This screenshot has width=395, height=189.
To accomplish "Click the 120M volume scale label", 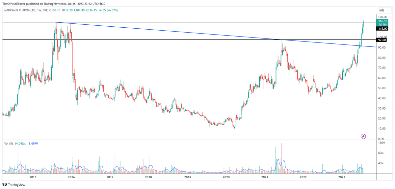I will pyautogui.click(x=382, y=143).
